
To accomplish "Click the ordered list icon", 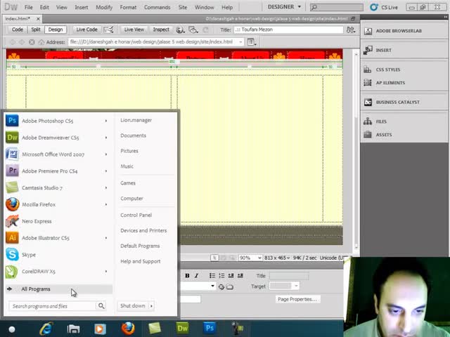I will pyautogui.click(x=221, y=276).
